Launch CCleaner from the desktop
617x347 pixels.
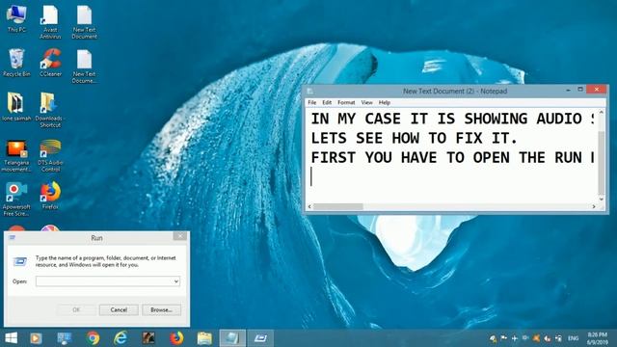[50, 62]
